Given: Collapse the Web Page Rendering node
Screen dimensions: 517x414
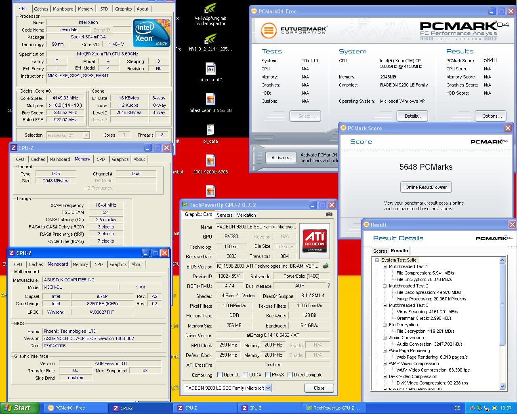Looking at the screenshot, I should (x=385, y=351).
